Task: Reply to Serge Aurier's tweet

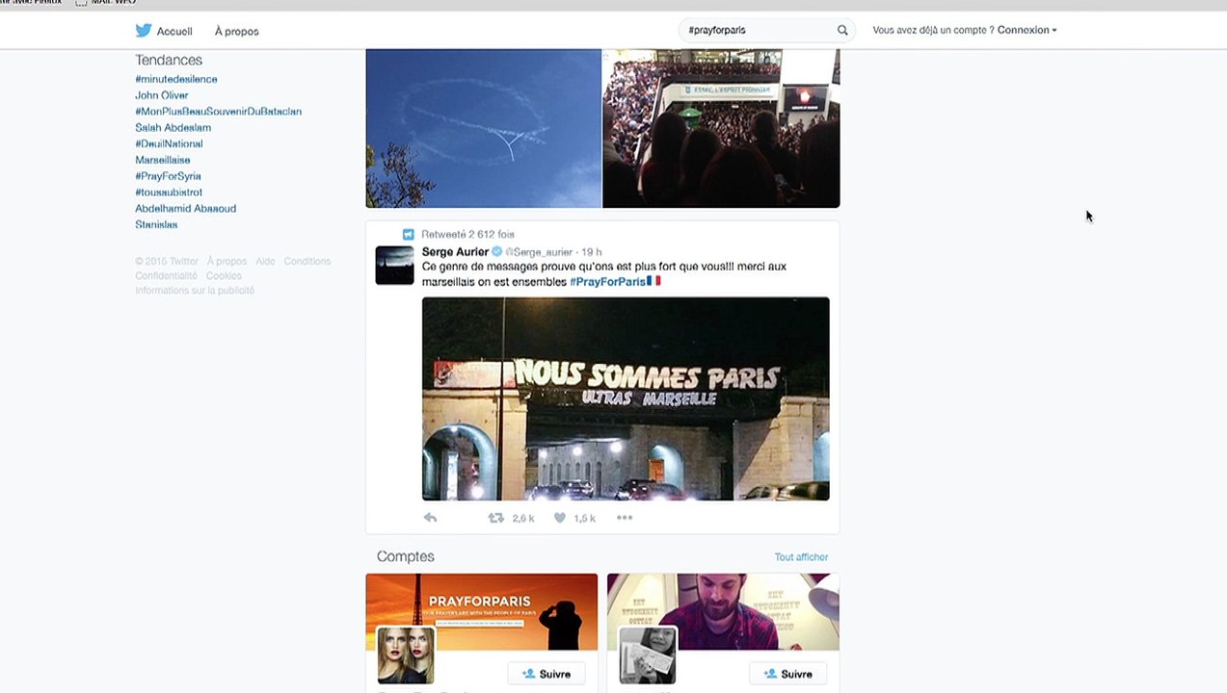Action: click(x=430, y=518)
